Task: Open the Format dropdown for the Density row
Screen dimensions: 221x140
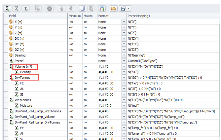Action: (x=124, y=72)
